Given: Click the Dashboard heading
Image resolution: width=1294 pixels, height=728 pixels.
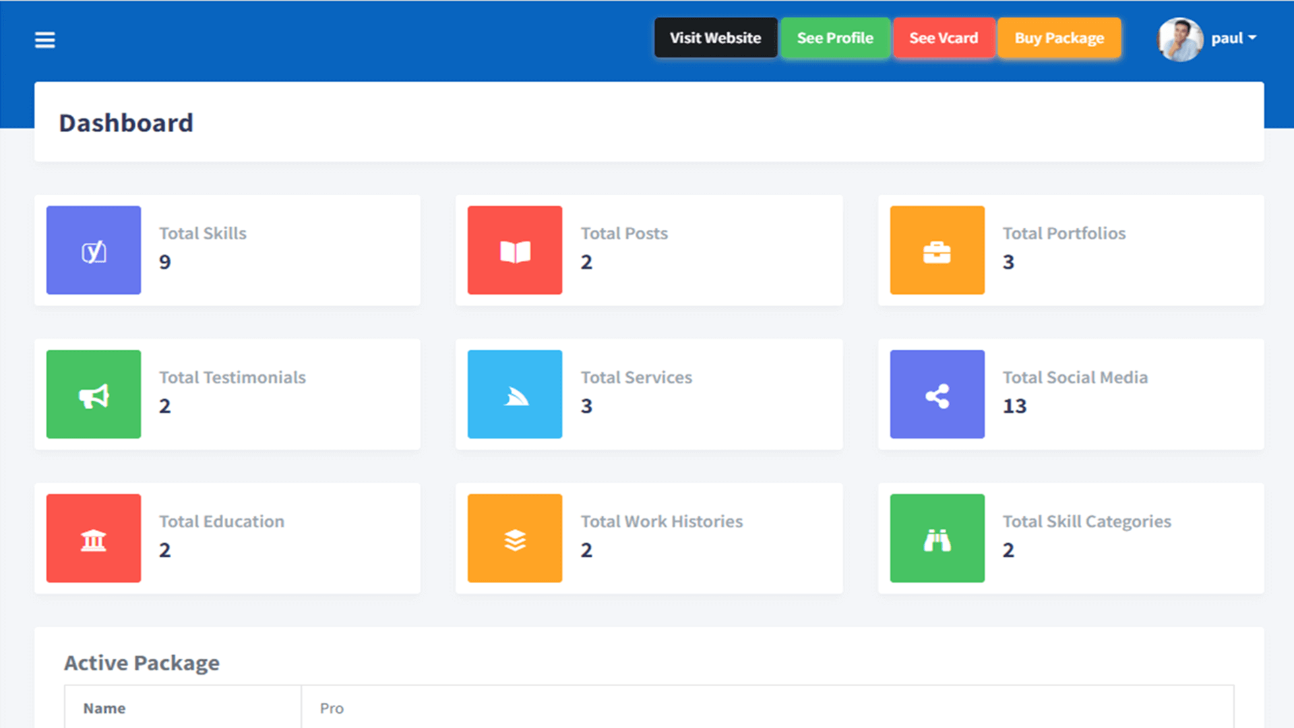Looking at the screenshot, I should (126, 123).
